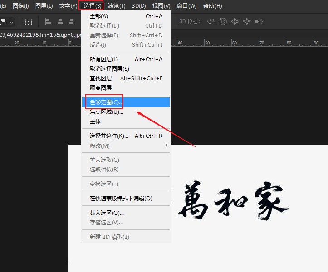328x272 pixels.
Task: Choose 色彩范围(C)... menu entry
Action: click(126, 102)
